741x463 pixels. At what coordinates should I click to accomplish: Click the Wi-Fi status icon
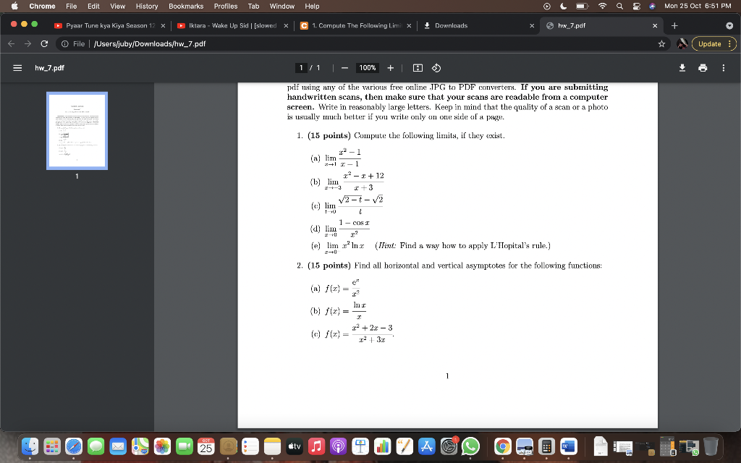click(603, 6)
